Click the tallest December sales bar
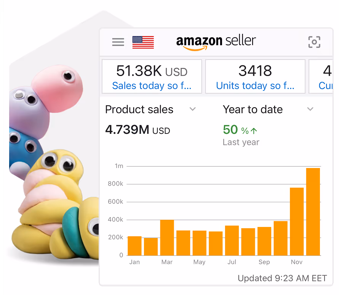The width and height of the screenshot is (339, 295). pyautogui.click(x=313, y=211)
